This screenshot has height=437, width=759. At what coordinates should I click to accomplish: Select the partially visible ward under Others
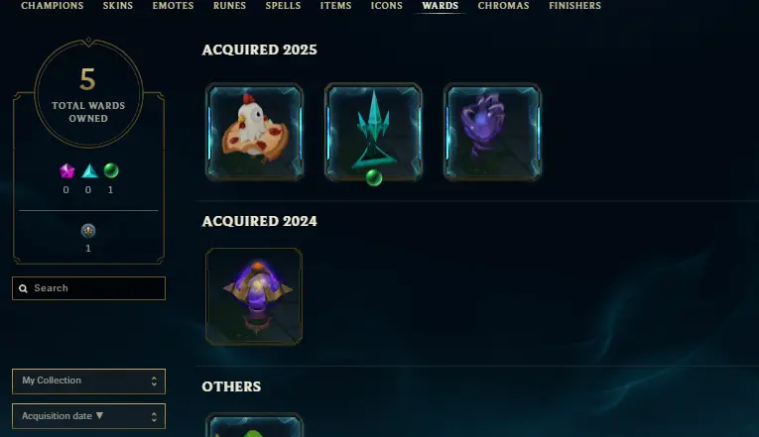point(254,425)
